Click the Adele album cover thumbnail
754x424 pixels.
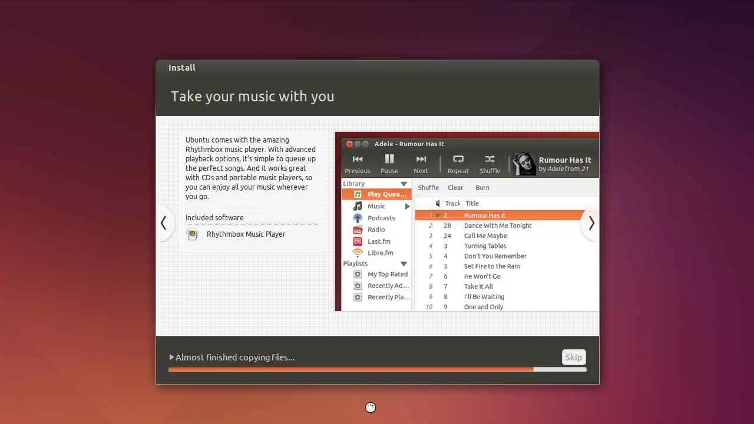point(524,164)
